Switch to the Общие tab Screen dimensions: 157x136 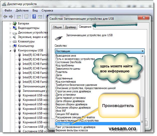[57, 27]
